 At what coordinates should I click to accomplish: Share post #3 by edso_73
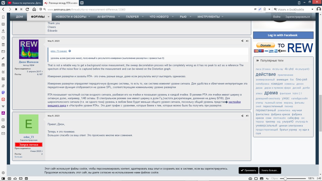point(242,116)
